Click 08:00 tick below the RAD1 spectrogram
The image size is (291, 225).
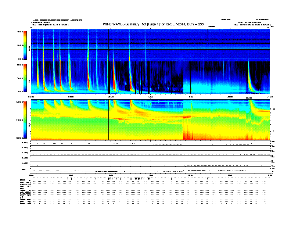(111, 97)
